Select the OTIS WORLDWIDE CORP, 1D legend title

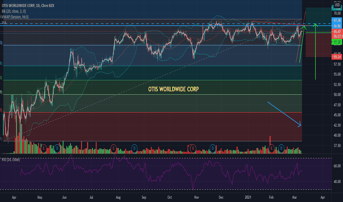point(28,6)
